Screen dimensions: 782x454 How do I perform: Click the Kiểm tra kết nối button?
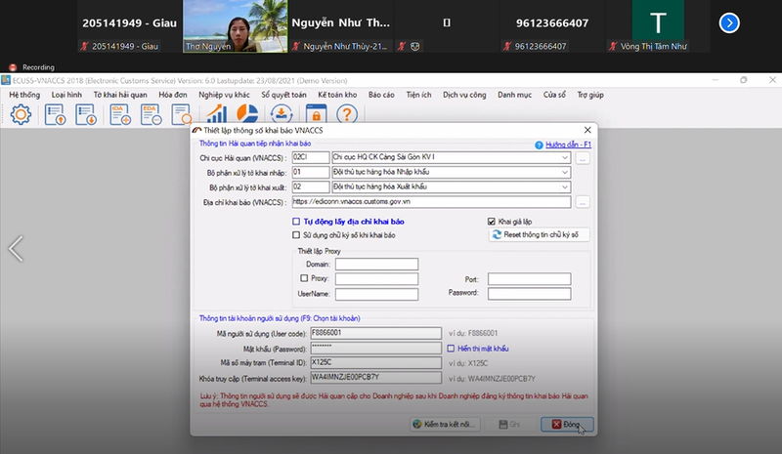tap(445, 425)
